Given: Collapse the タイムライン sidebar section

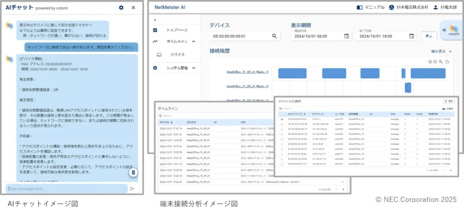Looking at the screenshot, I should point(194,42).
